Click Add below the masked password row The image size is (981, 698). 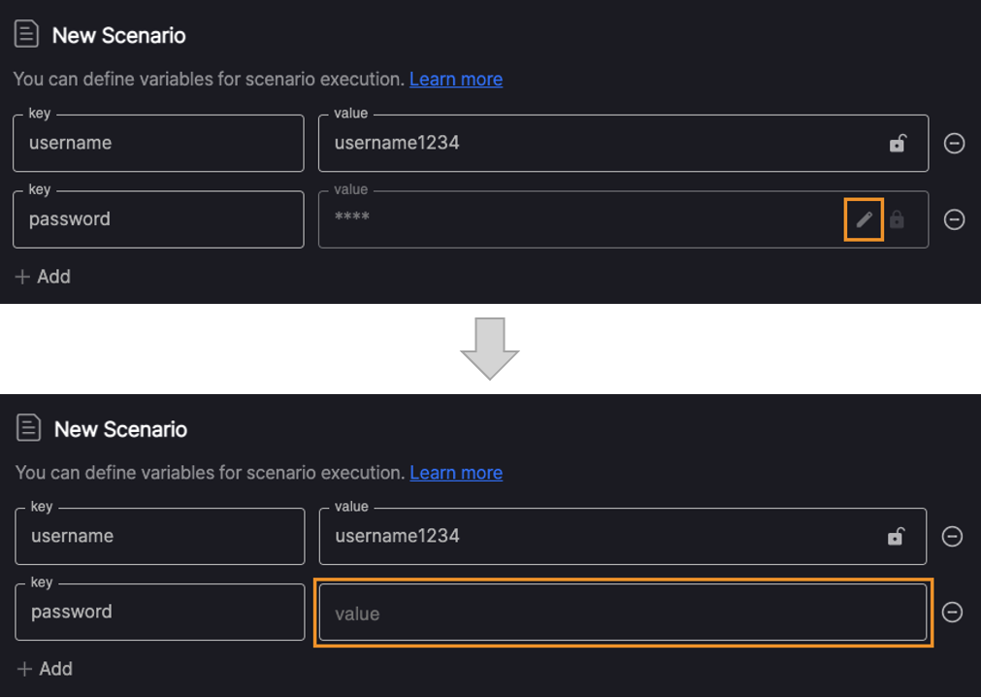pos(43,277)
